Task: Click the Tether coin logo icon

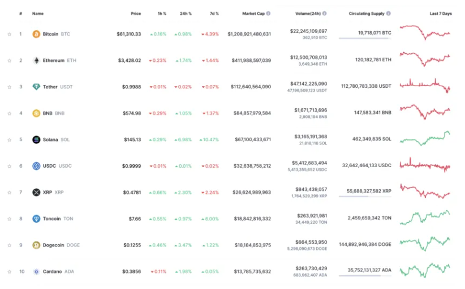Action: (x=36, y=87)
